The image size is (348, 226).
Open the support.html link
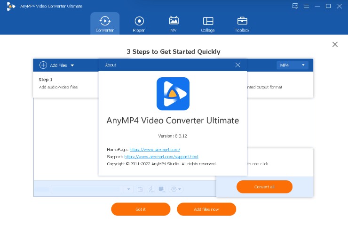click(x=161, y=157)
